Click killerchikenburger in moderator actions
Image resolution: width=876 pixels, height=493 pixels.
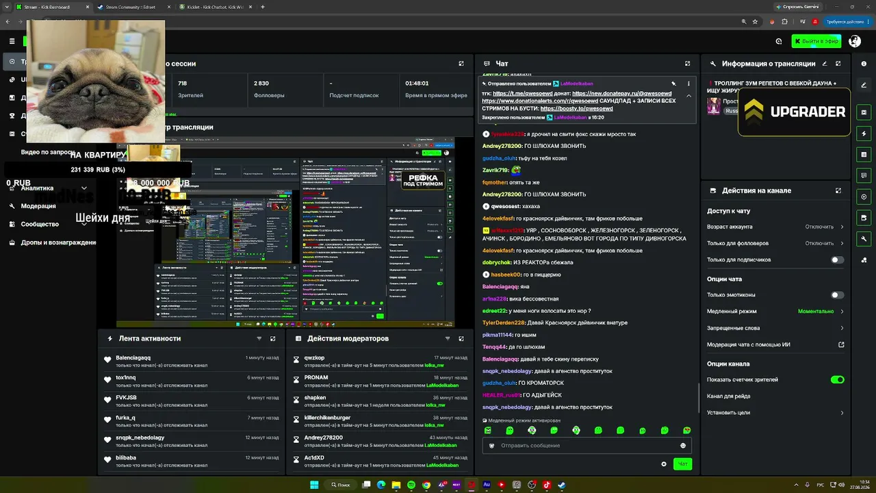(327, 418)
